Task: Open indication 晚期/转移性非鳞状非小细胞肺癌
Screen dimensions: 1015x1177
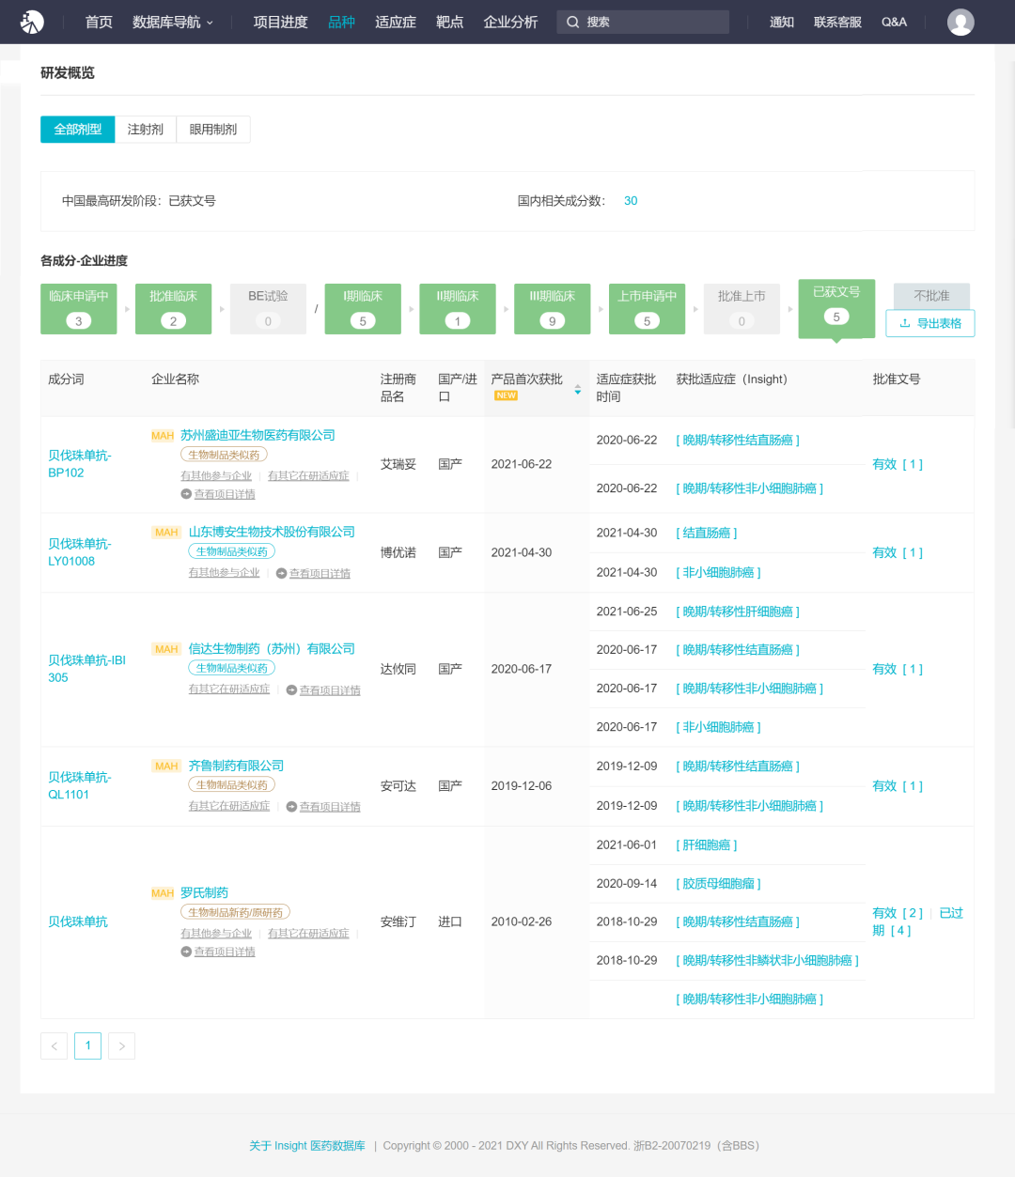Action: tap(768, 961)
